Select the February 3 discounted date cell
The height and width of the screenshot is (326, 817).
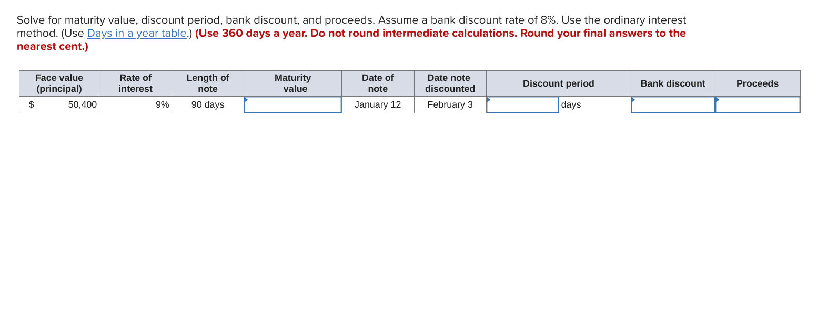pos(449,104)
